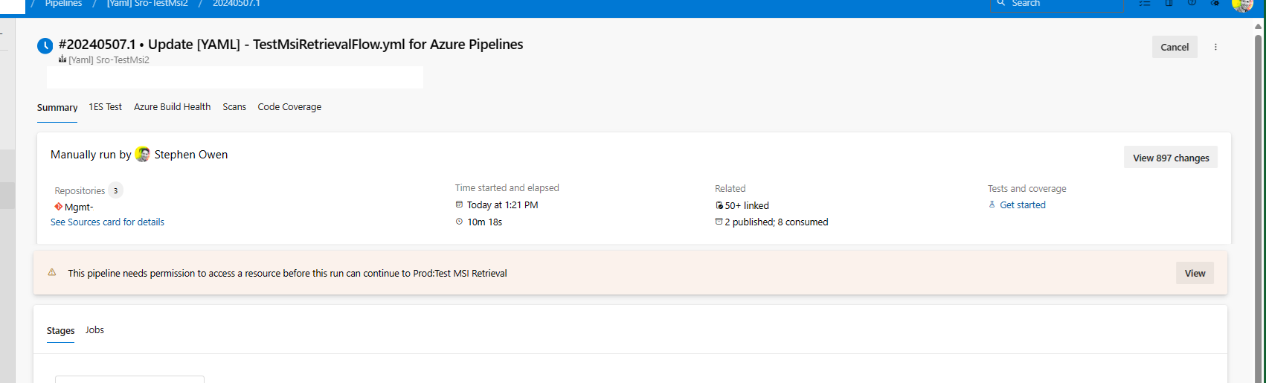Click the 10m 18s elapsed time
Viewport: 1266px width, 383px height.
pos(484,222)
